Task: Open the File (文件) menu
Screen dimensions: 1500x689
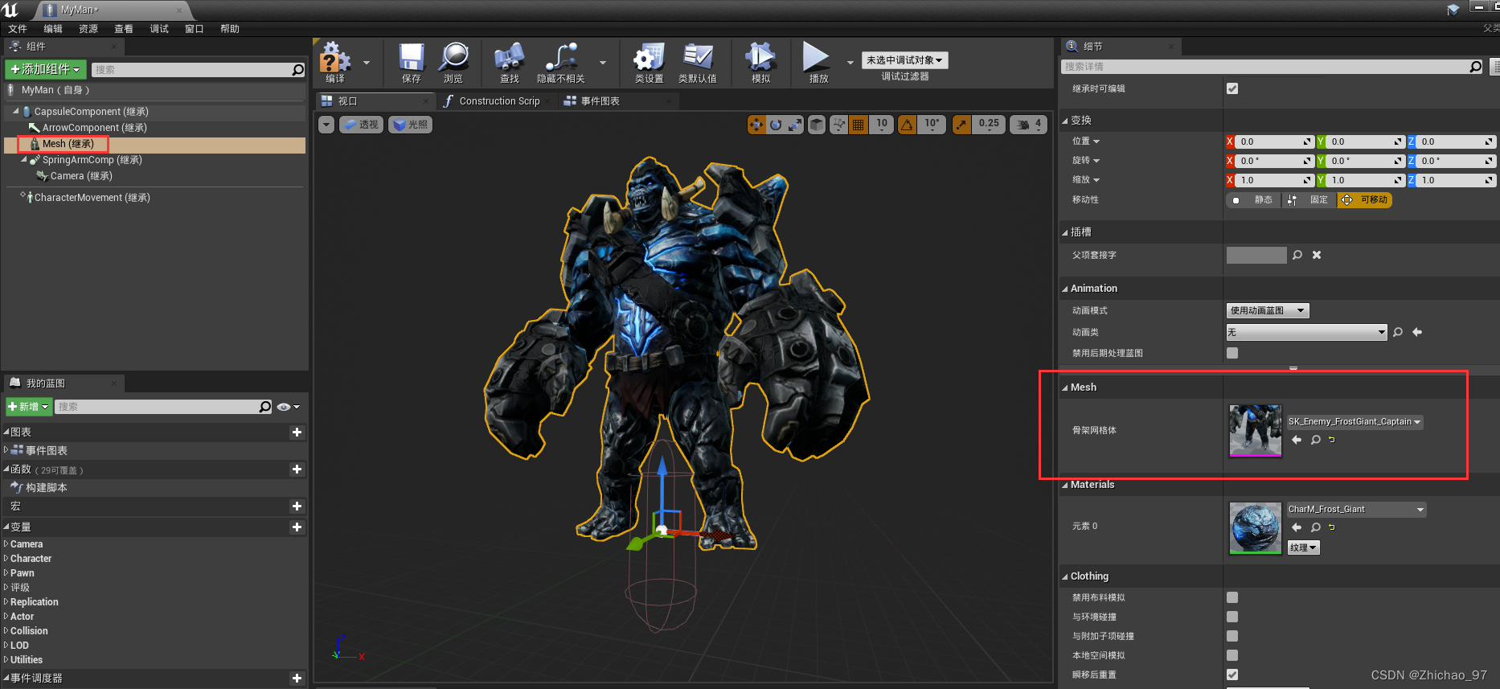Action: click(18, 28)
